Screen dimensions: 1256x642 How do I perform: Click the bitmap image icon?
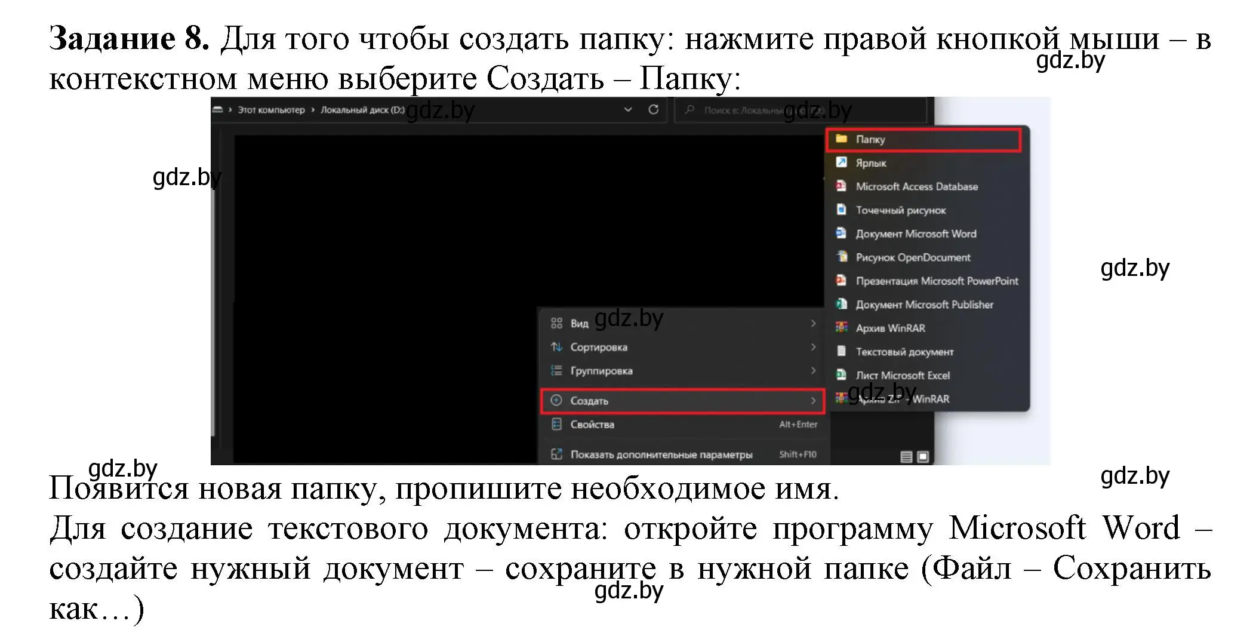(842, 210)
